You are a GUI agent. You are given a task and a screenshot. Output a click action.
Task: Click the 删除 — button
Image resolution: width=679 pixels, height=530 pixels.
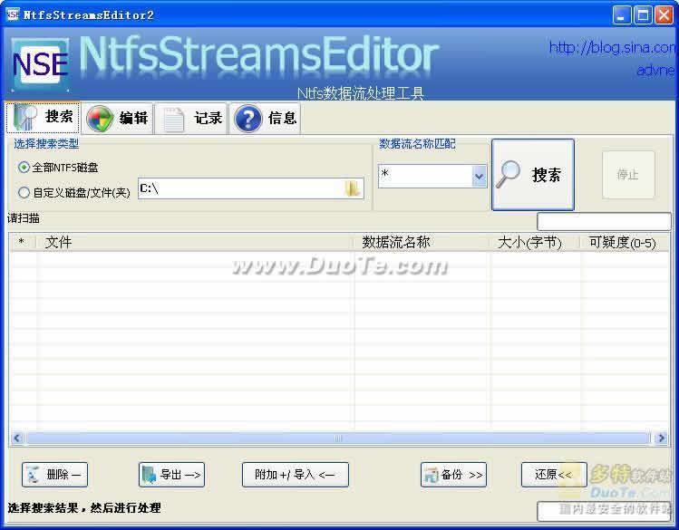[54, 475]
